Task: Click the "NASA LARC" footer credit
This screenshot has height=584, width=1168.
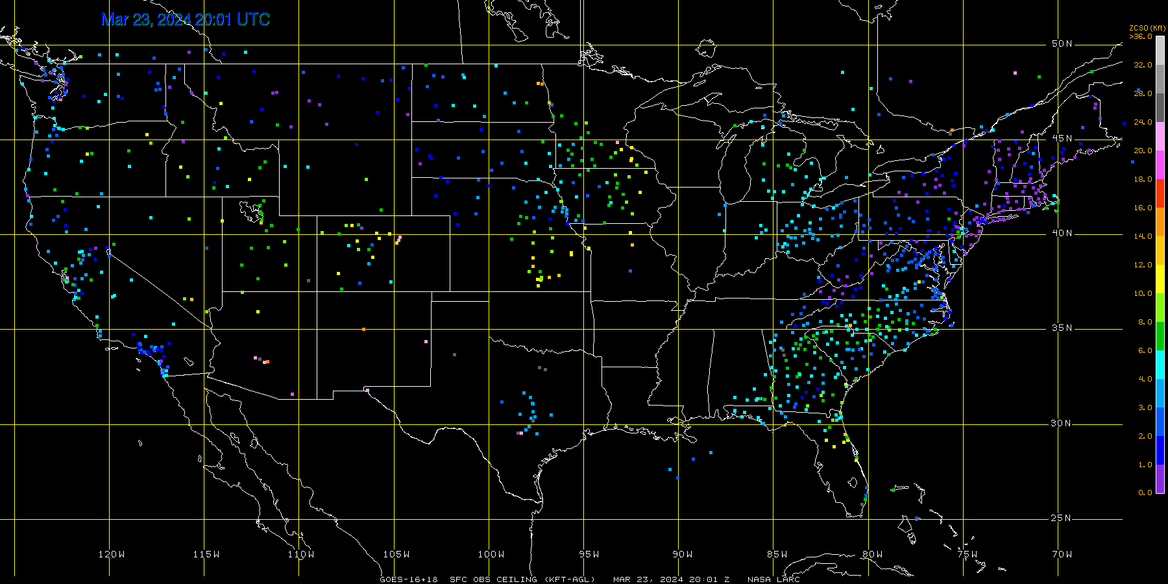Action: coord(773,579)
